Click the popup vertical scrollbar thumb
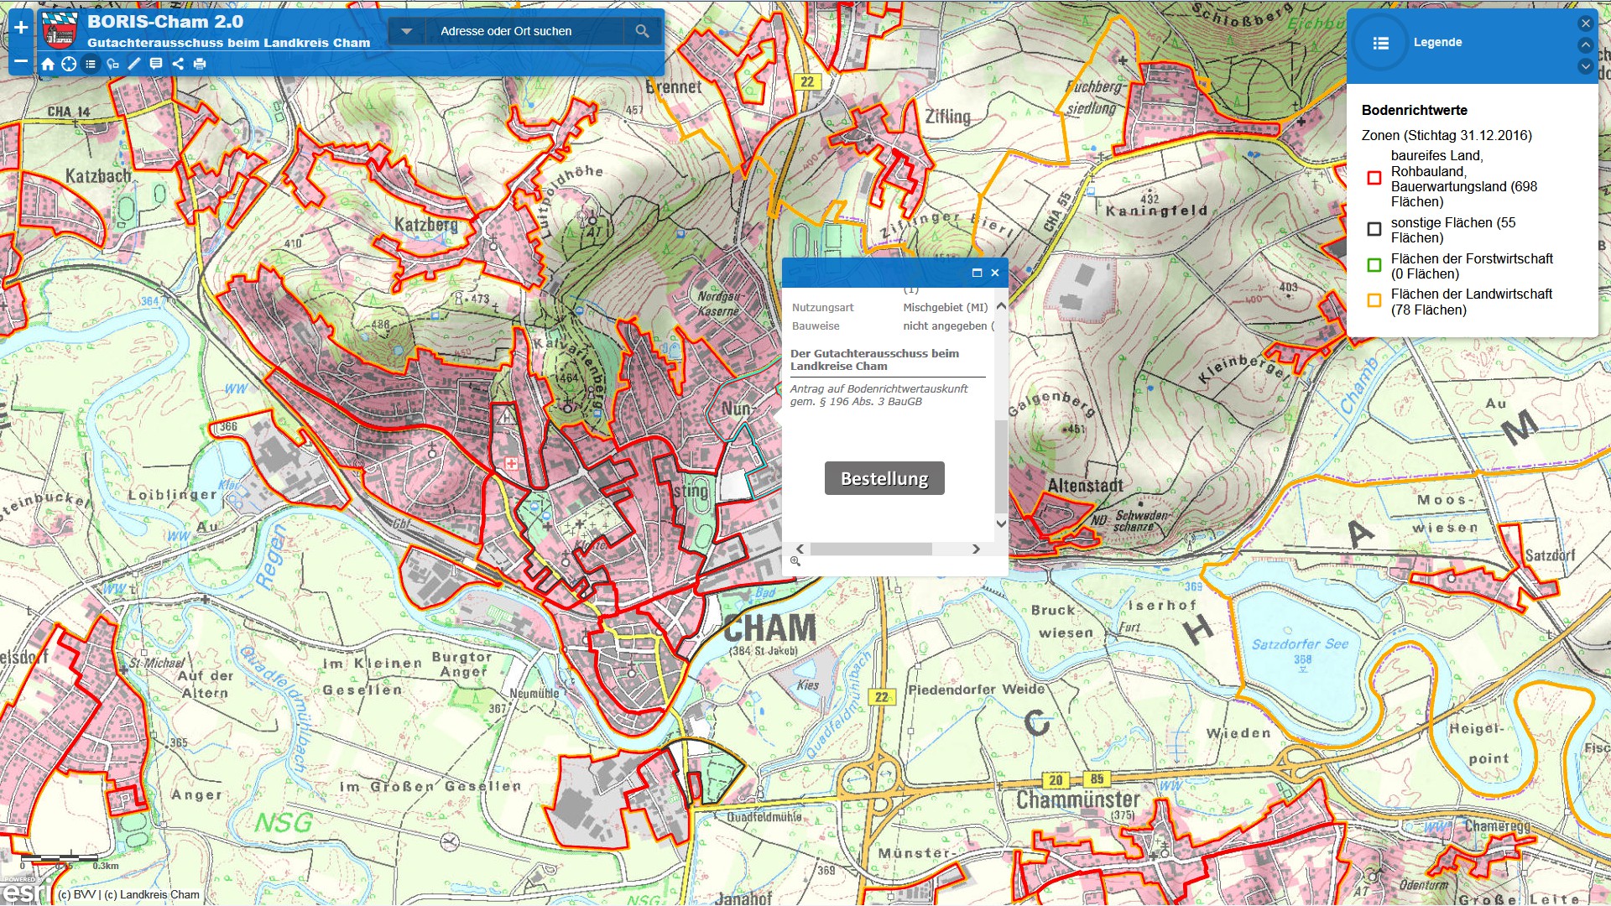The image size is (1611, 906). point(1001,466)
